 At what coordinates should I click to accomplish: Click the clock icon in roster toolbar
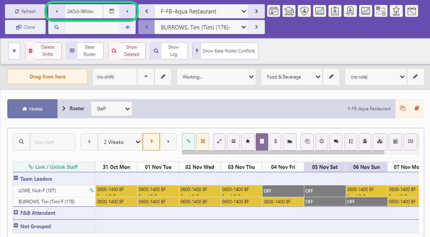[x=322, y=141]
